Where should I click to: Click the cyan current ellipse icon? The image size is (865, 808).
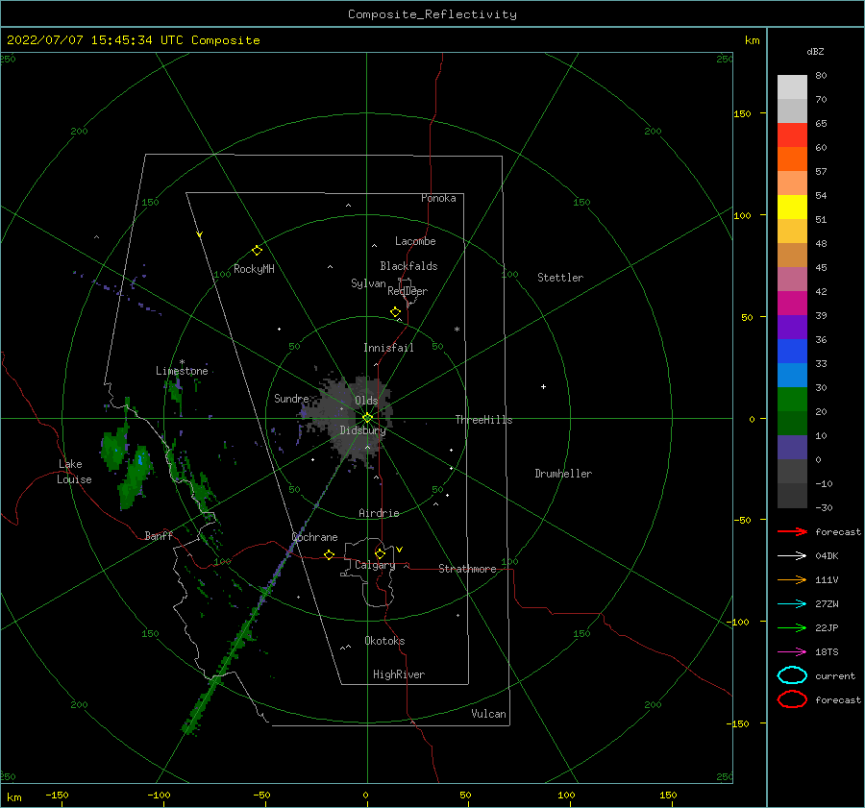792,675
